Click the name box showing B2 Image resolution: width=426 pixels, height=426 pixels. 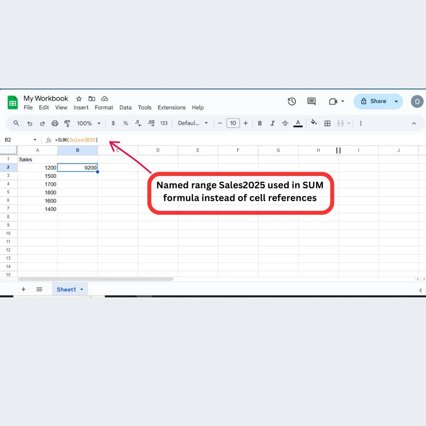pyautogui.click(x=17, y=140)
